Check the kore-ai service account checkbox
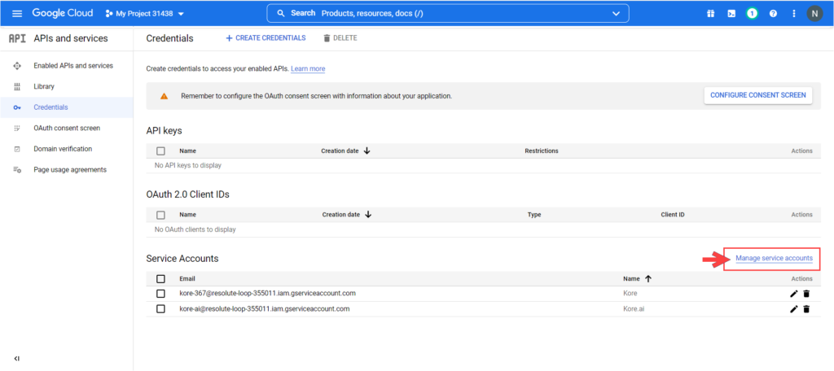This screenshot has height=371, width=834. [x=160, y=309]
